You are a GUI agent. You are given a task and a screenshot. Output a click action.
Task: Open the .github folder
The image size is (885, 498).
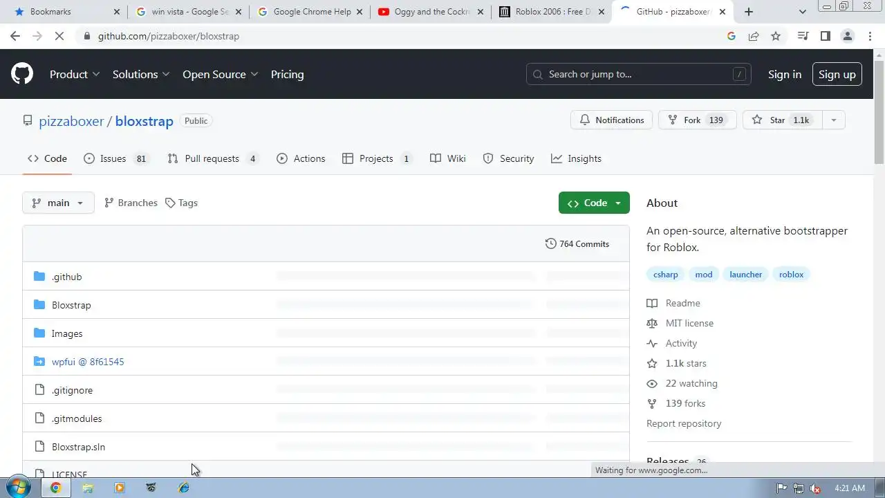pyautogui.click(x=66, y=277)
